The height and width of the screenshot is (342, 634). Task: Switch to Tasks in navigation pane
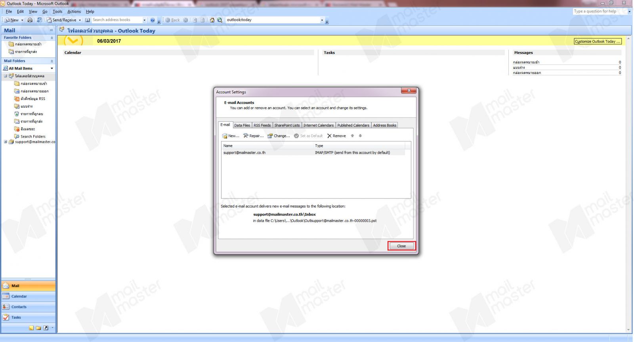(x=28, y=317)
